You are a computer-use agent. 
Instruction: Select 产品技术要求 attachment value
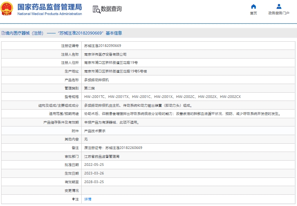[x=95, y=131]
